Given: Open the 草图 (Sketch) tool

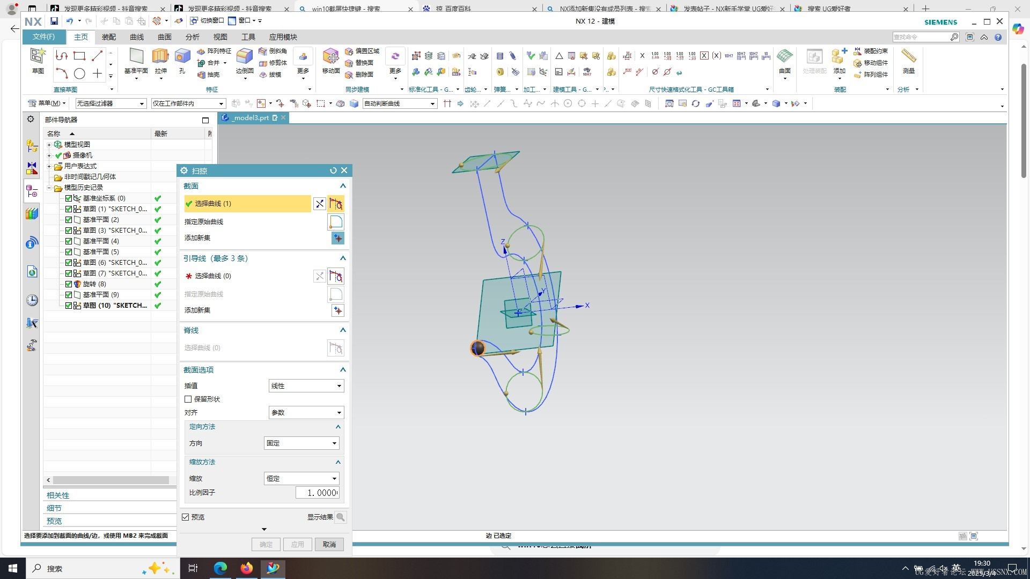Looking at the screenshot, I should pyautogui.click(x=38, y=60).
